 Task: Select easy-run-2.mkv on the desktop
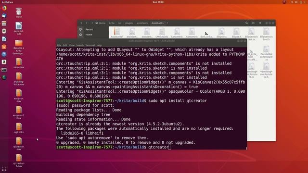click(x=19, y=112)
